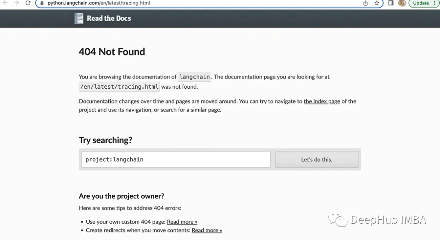Reload the page with the refresh icon
The image size is (440, 240).
click(x=28, y=3)
